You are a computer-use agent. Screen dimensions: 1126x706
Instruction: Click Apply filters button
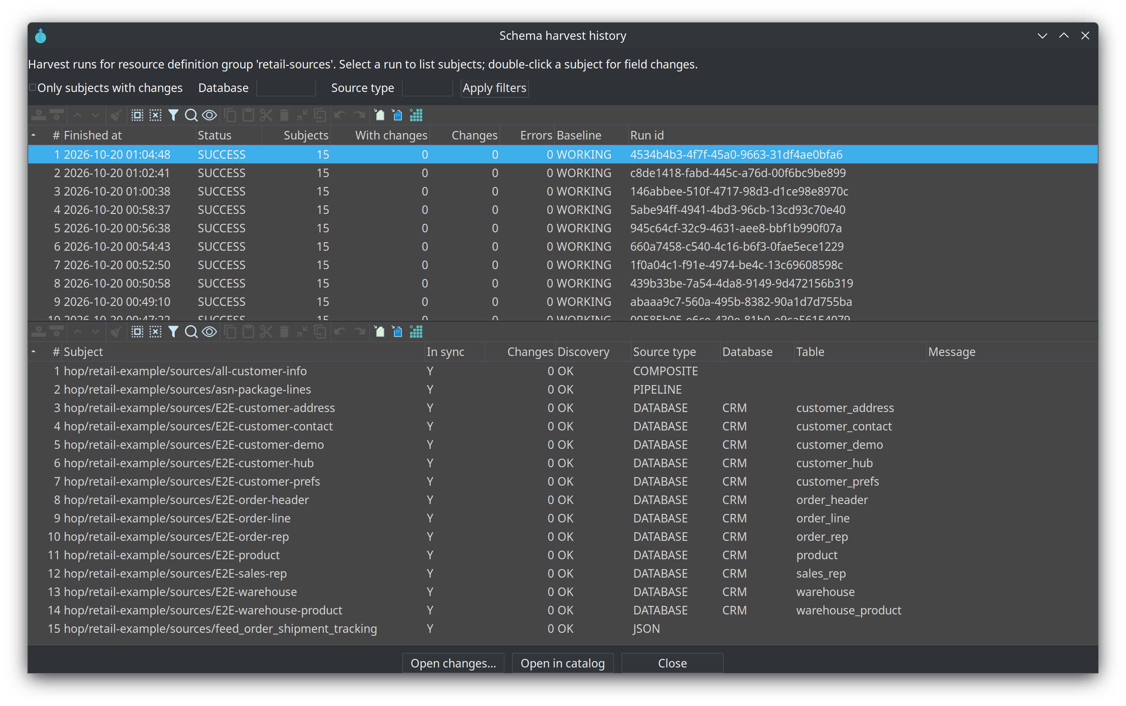tap(494, 88)
